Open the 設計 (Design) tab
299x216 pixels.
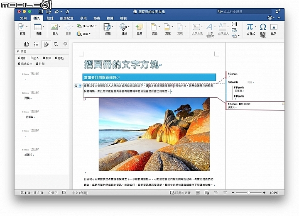point(50,18)
